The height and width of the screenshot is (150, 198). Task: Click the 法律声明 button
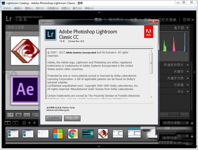54,118
